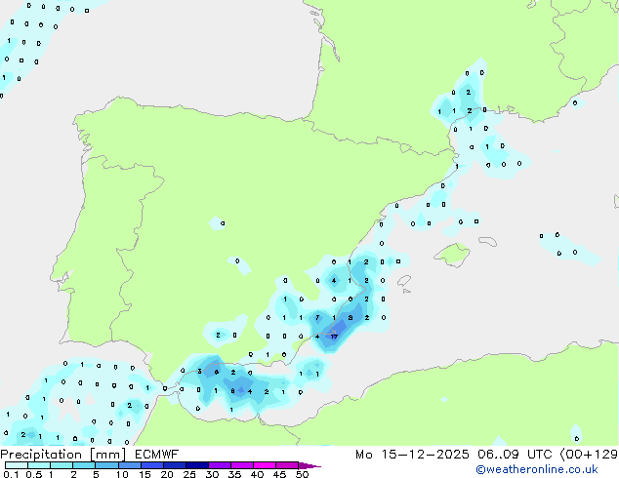This screenshot has width=619, height=478.
Task: Click the 5–10 mm legend color box
Action: [x=106, y=465]
